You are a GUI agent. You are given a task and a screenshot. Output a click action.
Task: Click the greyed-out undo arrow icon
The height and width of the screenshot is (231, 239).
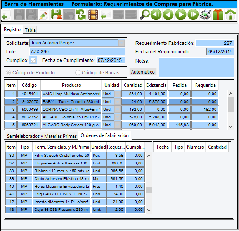coord(69,15)
